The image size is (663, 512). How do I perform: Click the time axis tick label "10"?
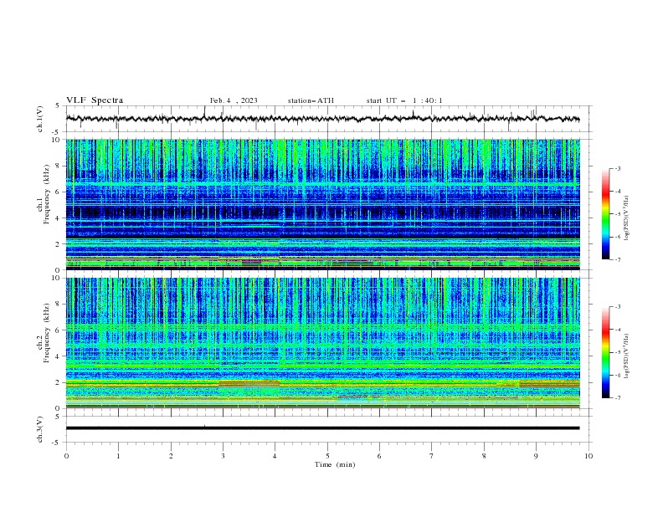pyautogui.click(x=588, y=456)
